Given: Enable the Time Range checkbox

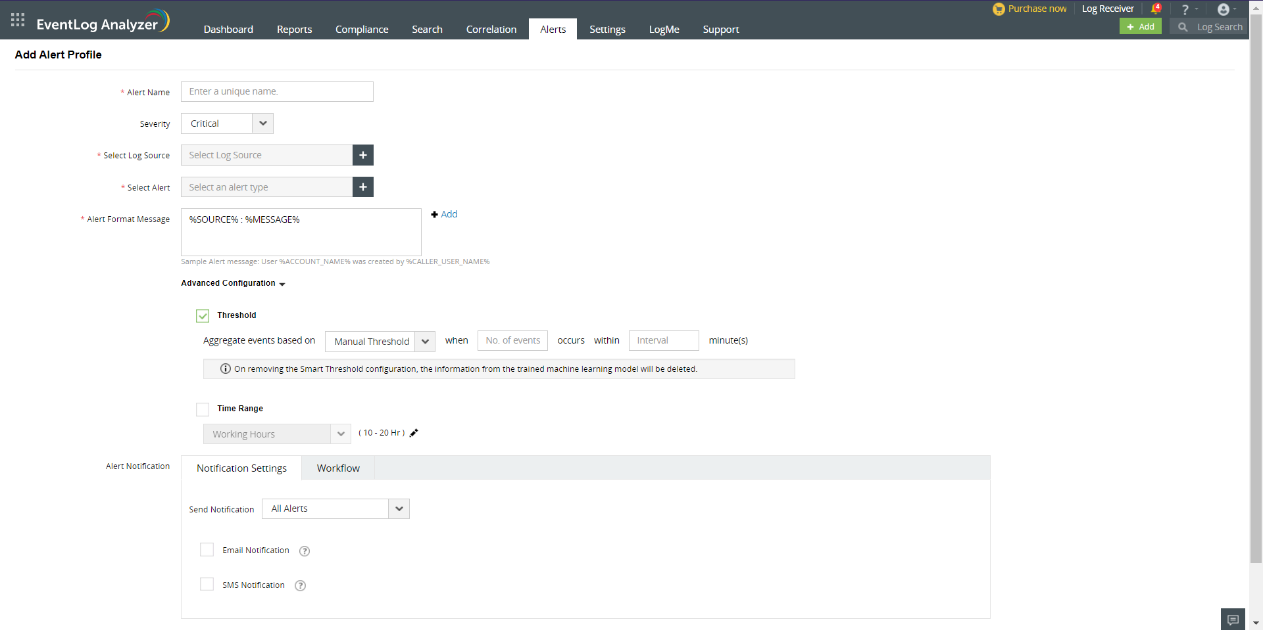Looking at the screenshot, I should 203,409.
